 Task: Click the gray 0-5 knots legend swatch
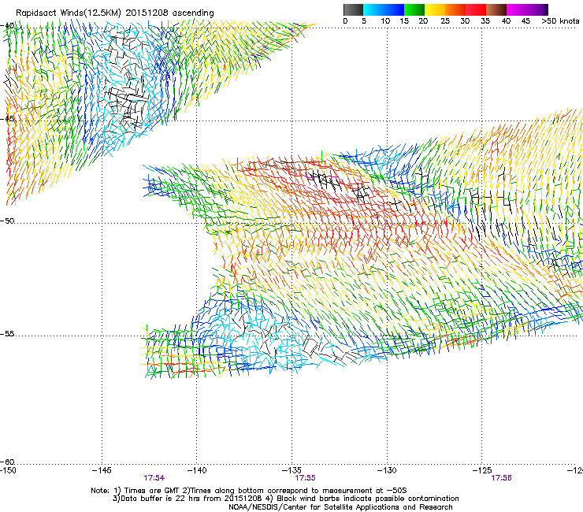353,9
